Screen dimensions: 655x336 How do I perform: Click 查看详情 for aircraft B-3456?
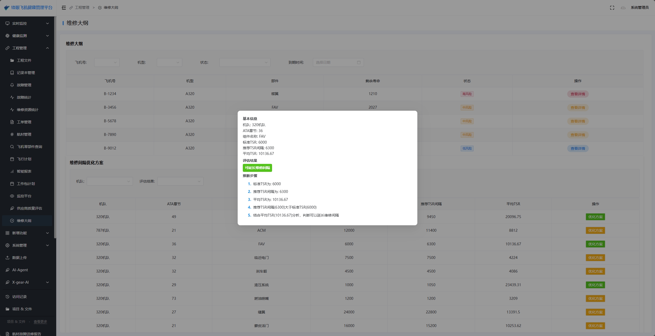tap(578, 108)
